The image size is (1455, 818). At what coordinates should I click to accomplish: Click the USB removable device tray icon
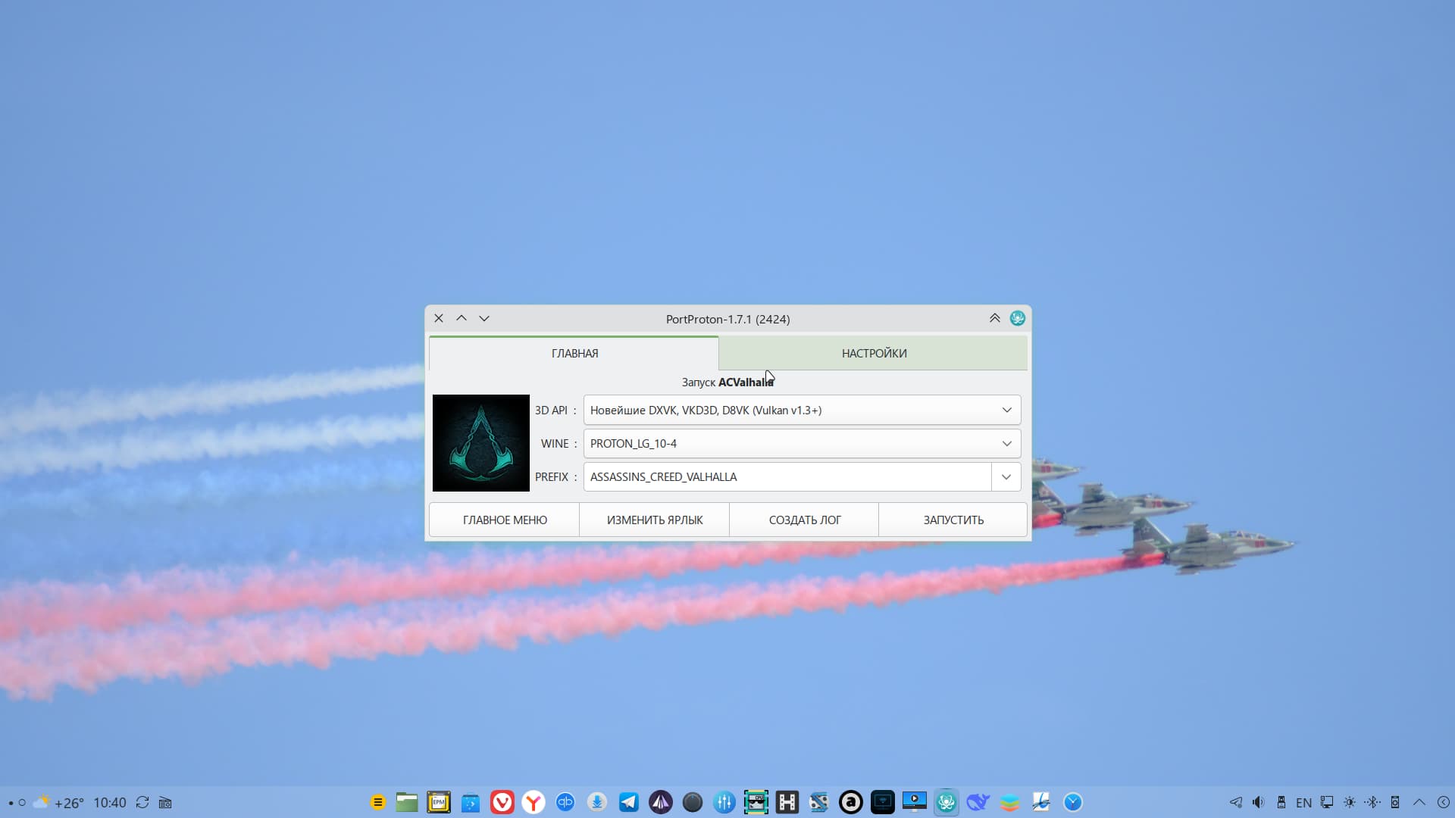click(x=1281, y=802)
